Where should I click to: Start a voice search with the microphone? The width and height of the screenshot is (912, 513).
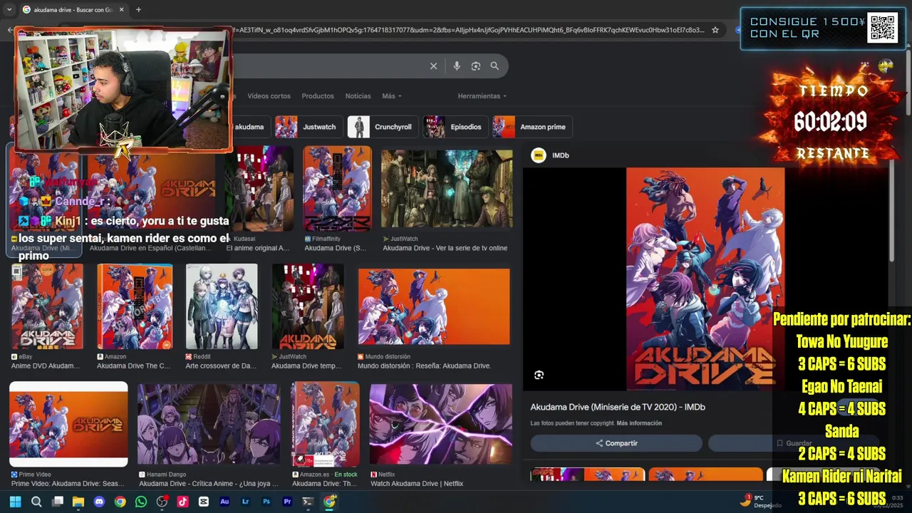click(x=457, y=66)
